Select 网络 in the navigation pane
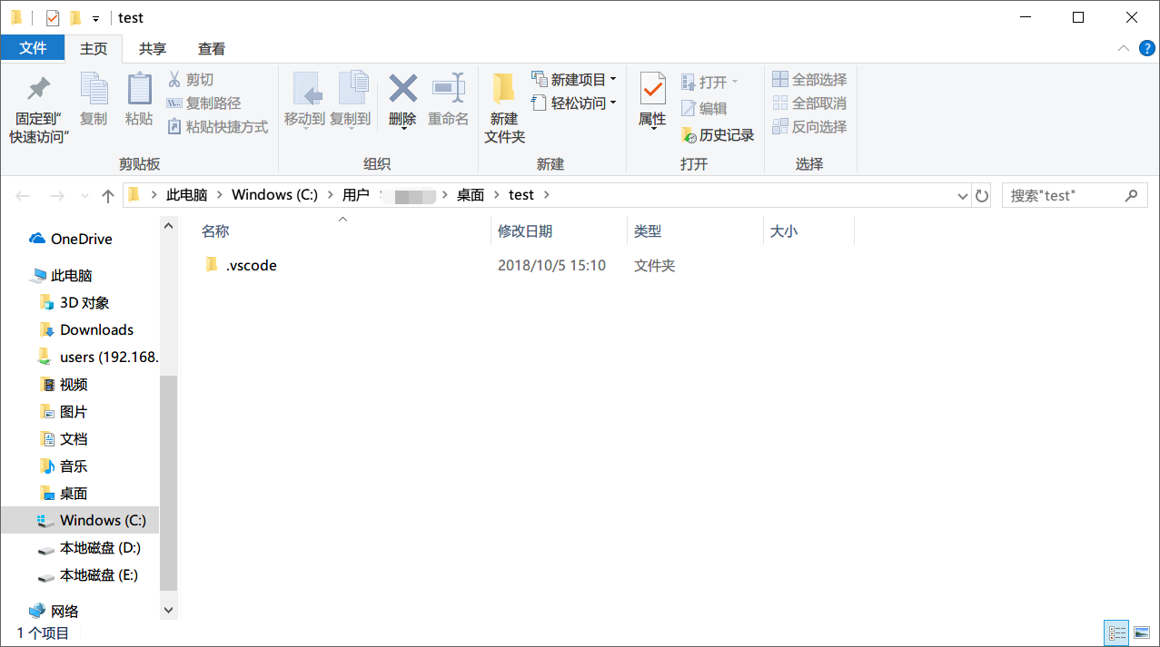The width and height of the screenshot is (1160, 647). click(54, 612)
